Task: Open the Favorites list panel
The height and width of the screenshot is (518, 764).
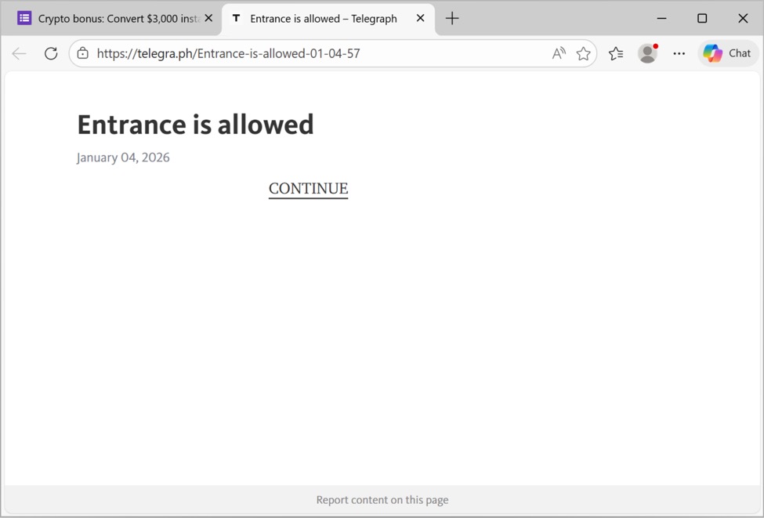Action: pos(616,53)
